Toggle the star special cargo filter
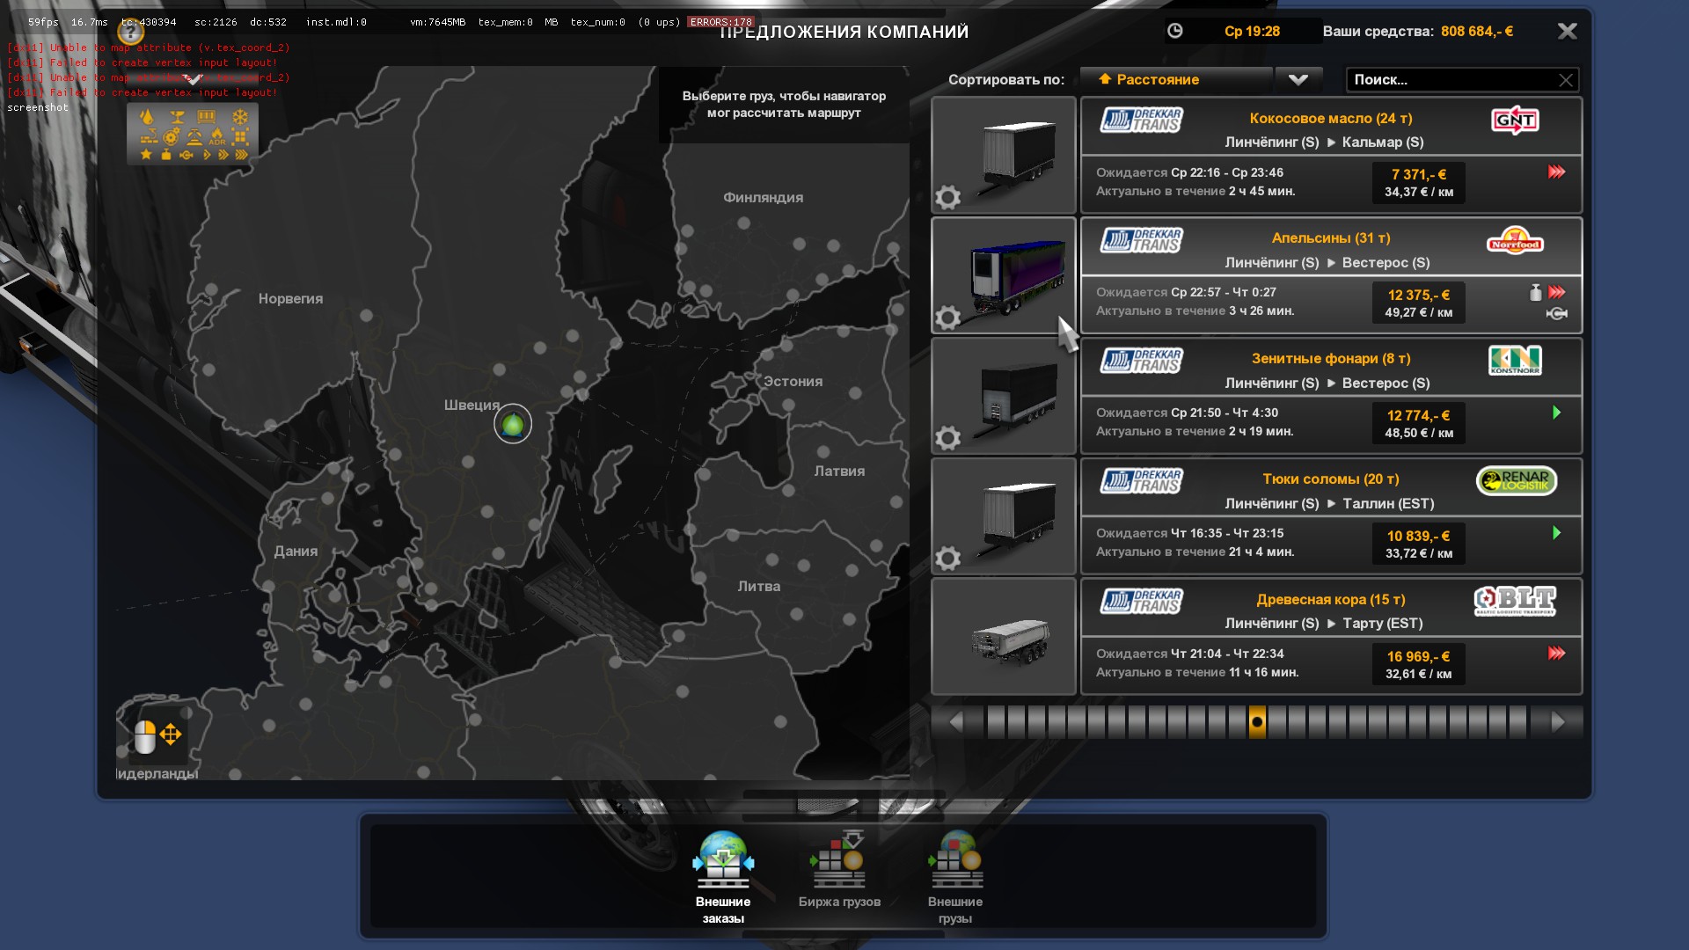This screenshot has height=950, width=1689. (146, 155)
